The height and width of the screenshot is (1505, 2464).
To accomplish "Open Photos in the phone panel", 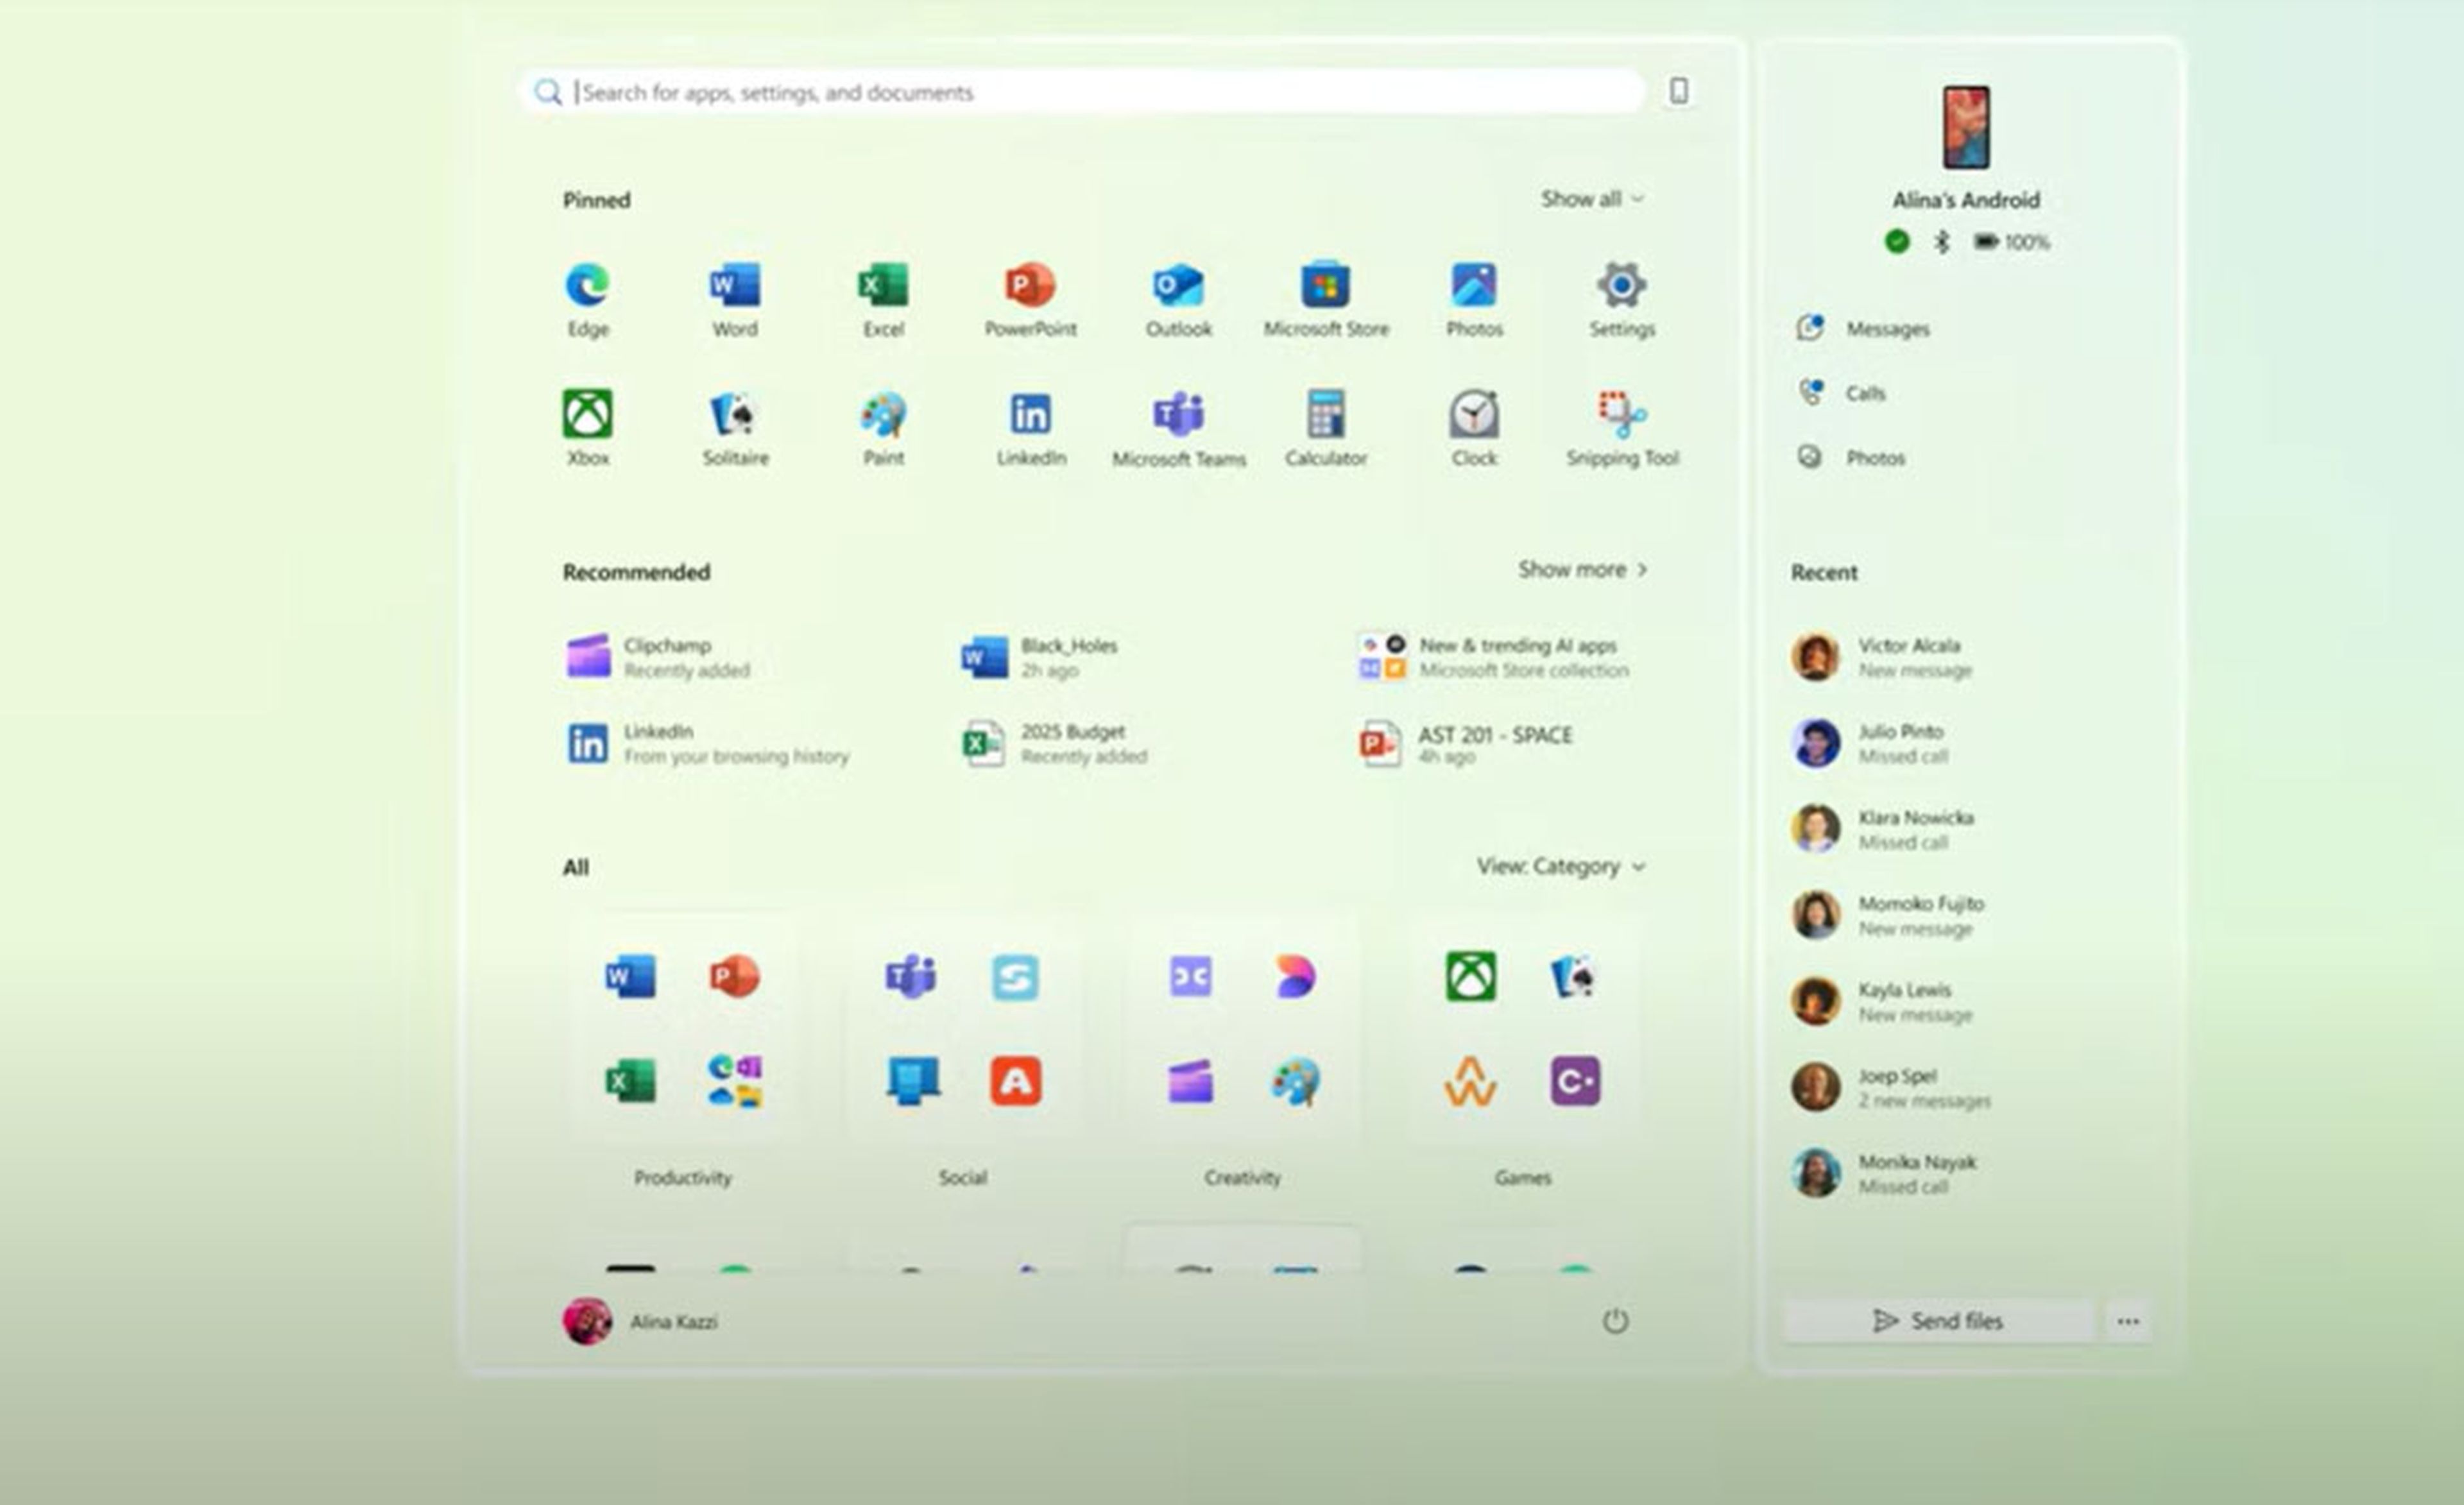I will (x=1851, y=457).
